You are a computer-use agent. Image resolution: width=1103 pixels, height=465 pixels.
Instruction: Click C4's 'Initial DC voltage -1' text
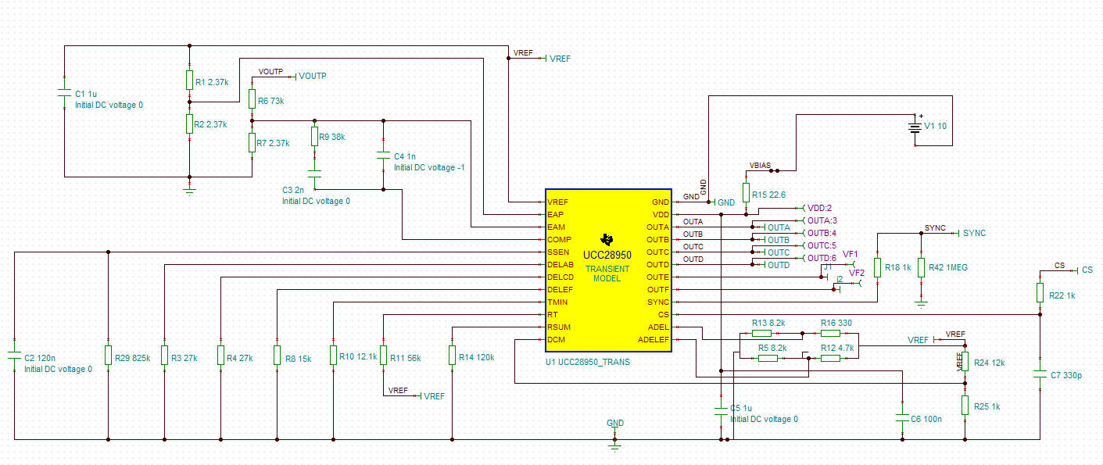[x=429, y=167]
